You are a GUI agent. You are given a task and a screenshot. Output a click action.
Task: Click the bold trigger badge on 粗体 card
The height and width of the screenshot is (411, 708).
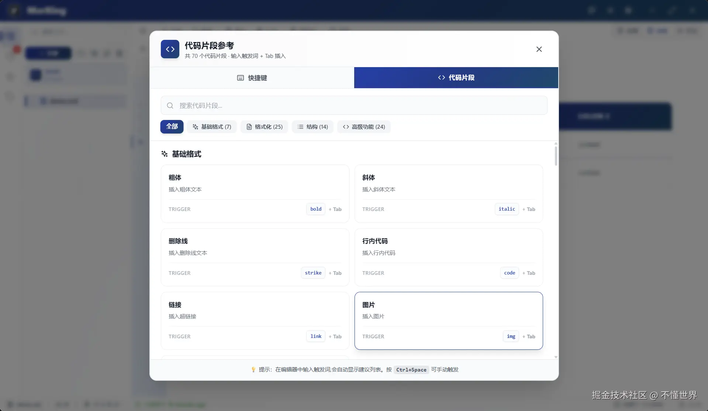pyautogui.click(x=315, y=209)
